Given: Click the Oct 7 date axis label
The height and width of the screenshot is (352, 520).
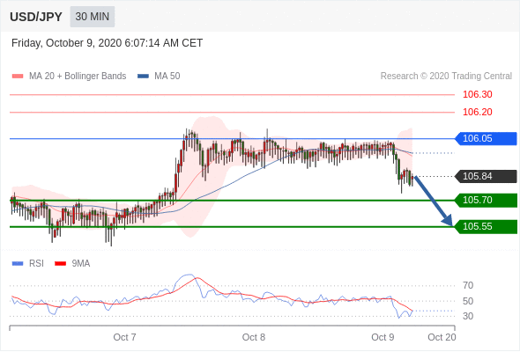Looking at the screenshot, I should (x=124, y=337).
